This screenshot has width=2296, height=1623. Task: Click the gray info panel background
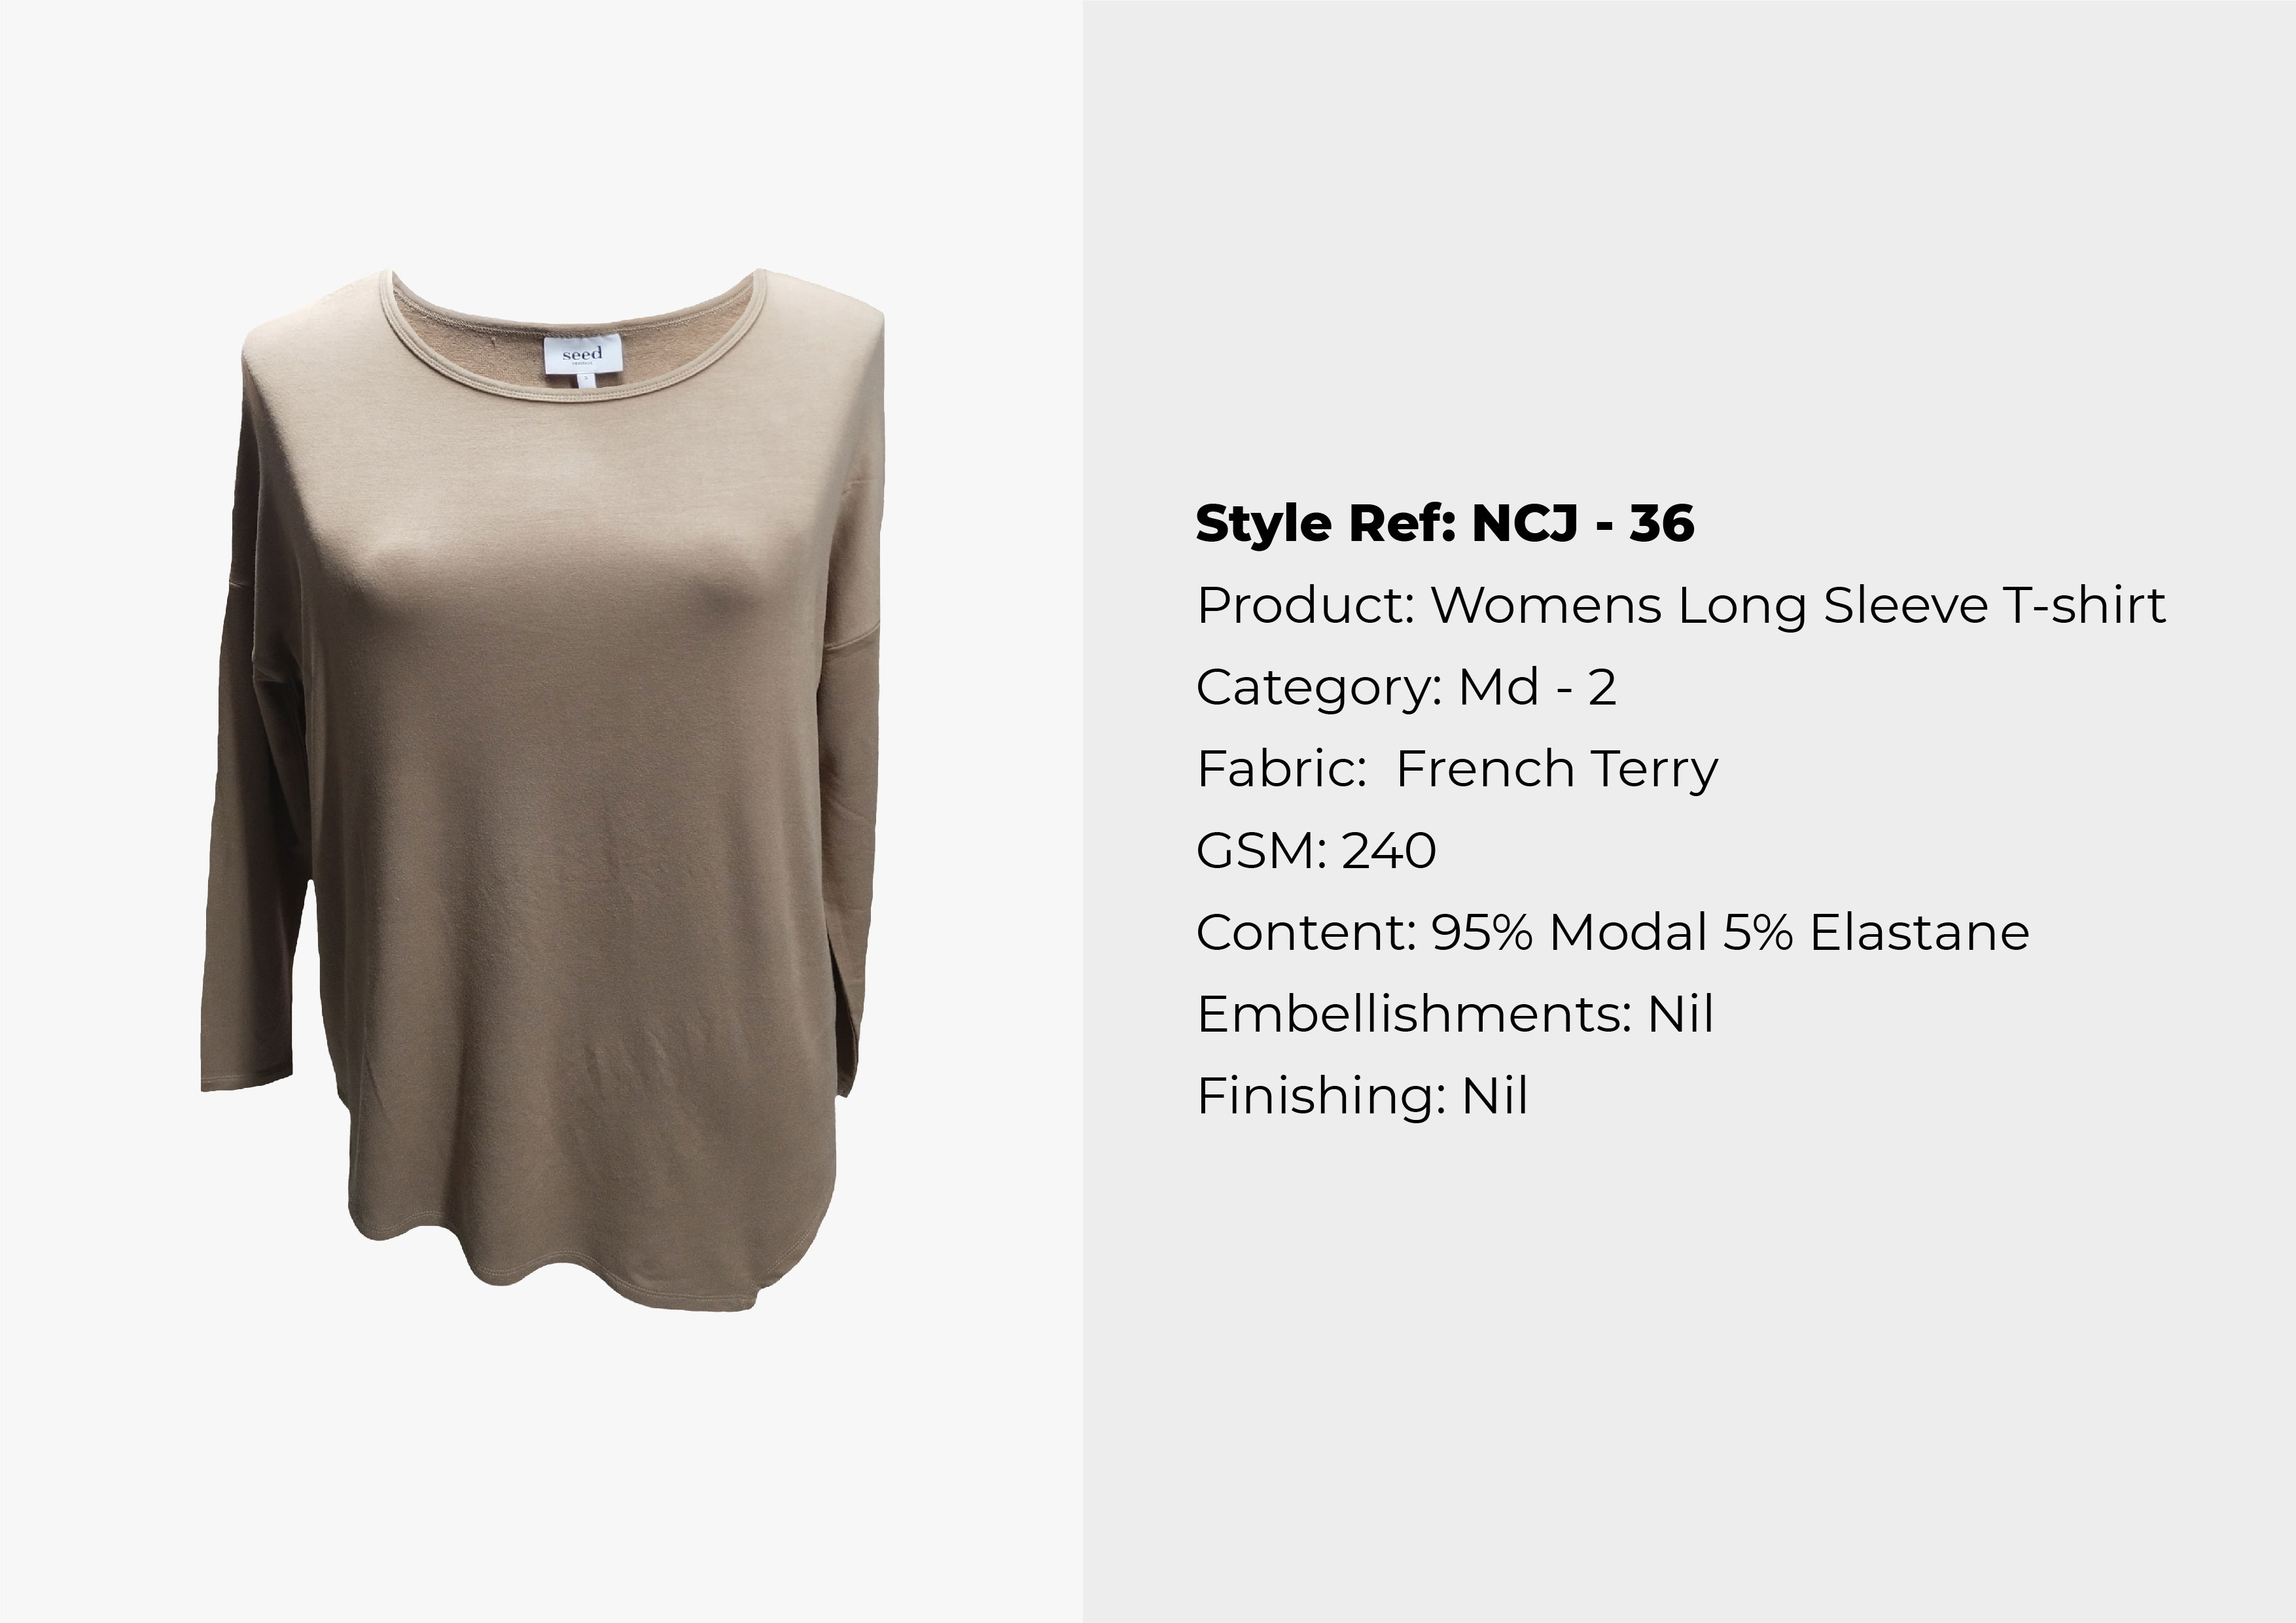[1690, 1350]
